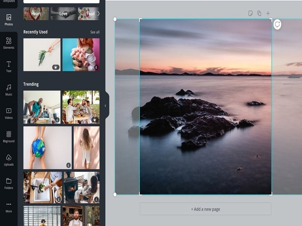302x226 pixels.
Task: Select the Text tool in the sidebar
Action: click(x=9, y=67)
